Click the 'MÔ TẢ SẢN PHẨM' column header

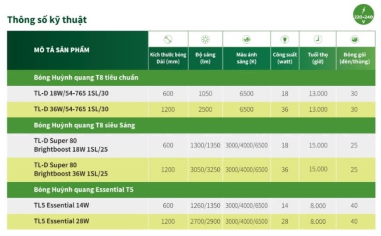(62, 50)
